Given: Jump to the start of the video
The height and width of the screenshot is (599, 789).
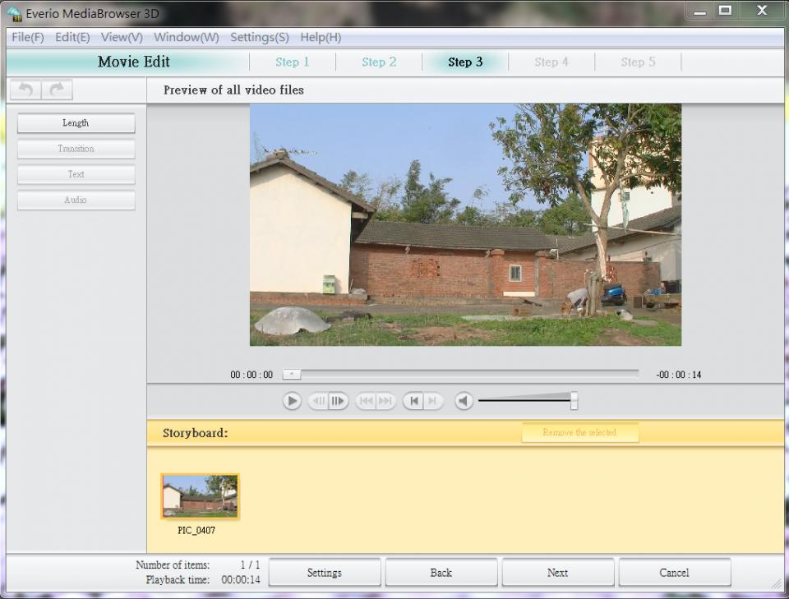Looking at the screenshot, I should pyautogui.click(x=414, y=401).
